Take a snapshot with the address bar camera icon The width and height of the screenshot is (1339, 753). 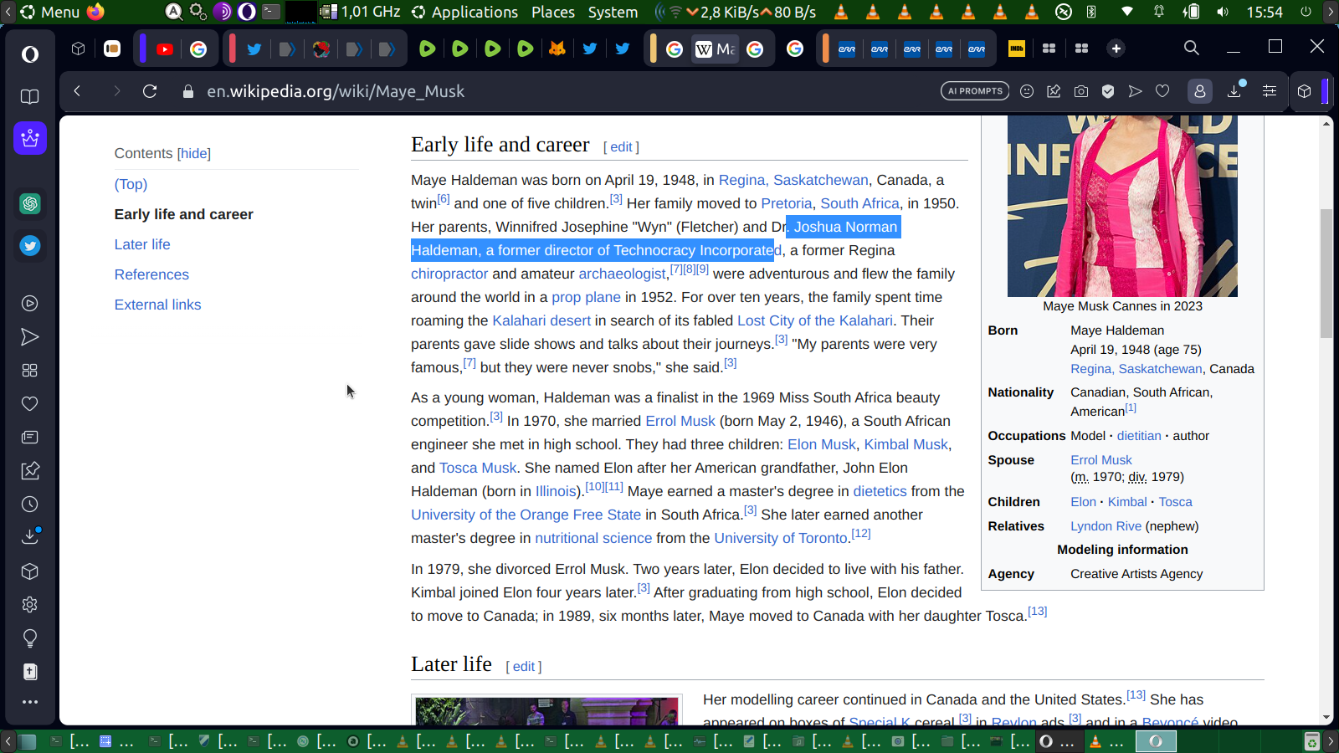[1081, 91]
